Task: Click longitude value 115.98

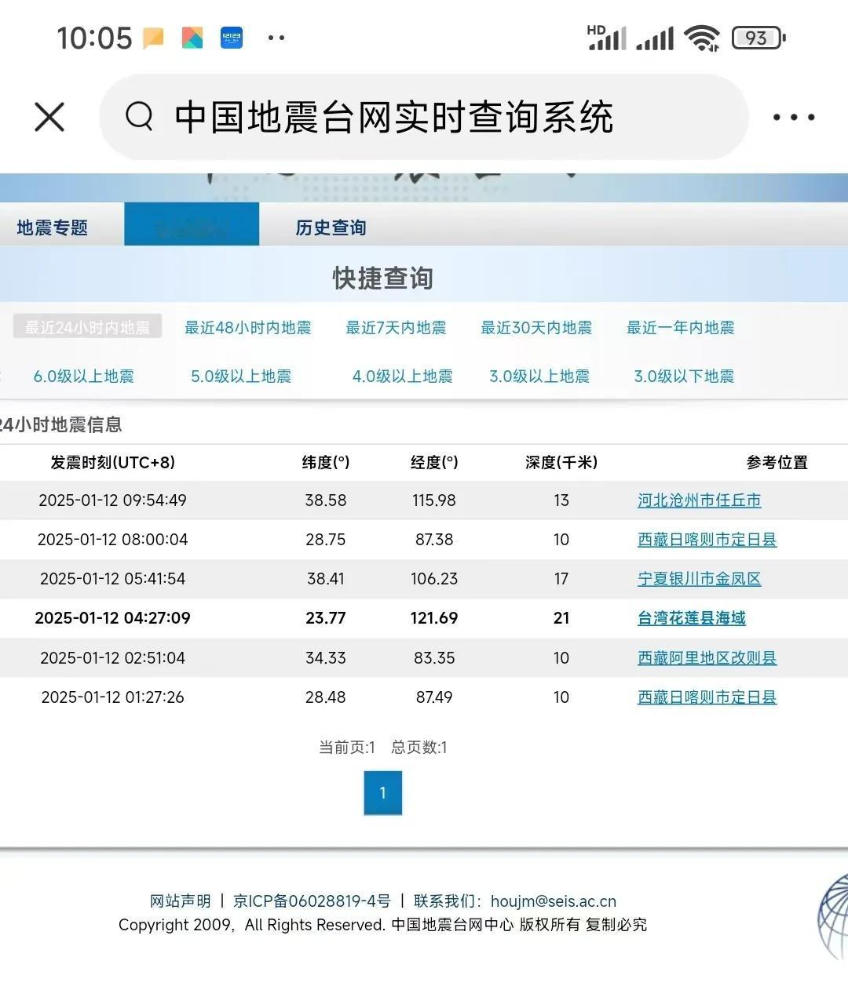Action: click(x=434, y=500)
